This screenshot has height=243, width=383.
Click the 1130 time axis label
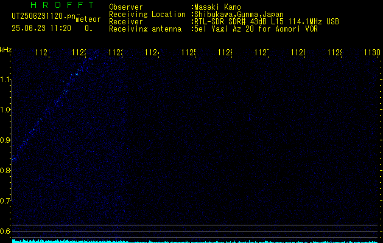pos(372,52)
